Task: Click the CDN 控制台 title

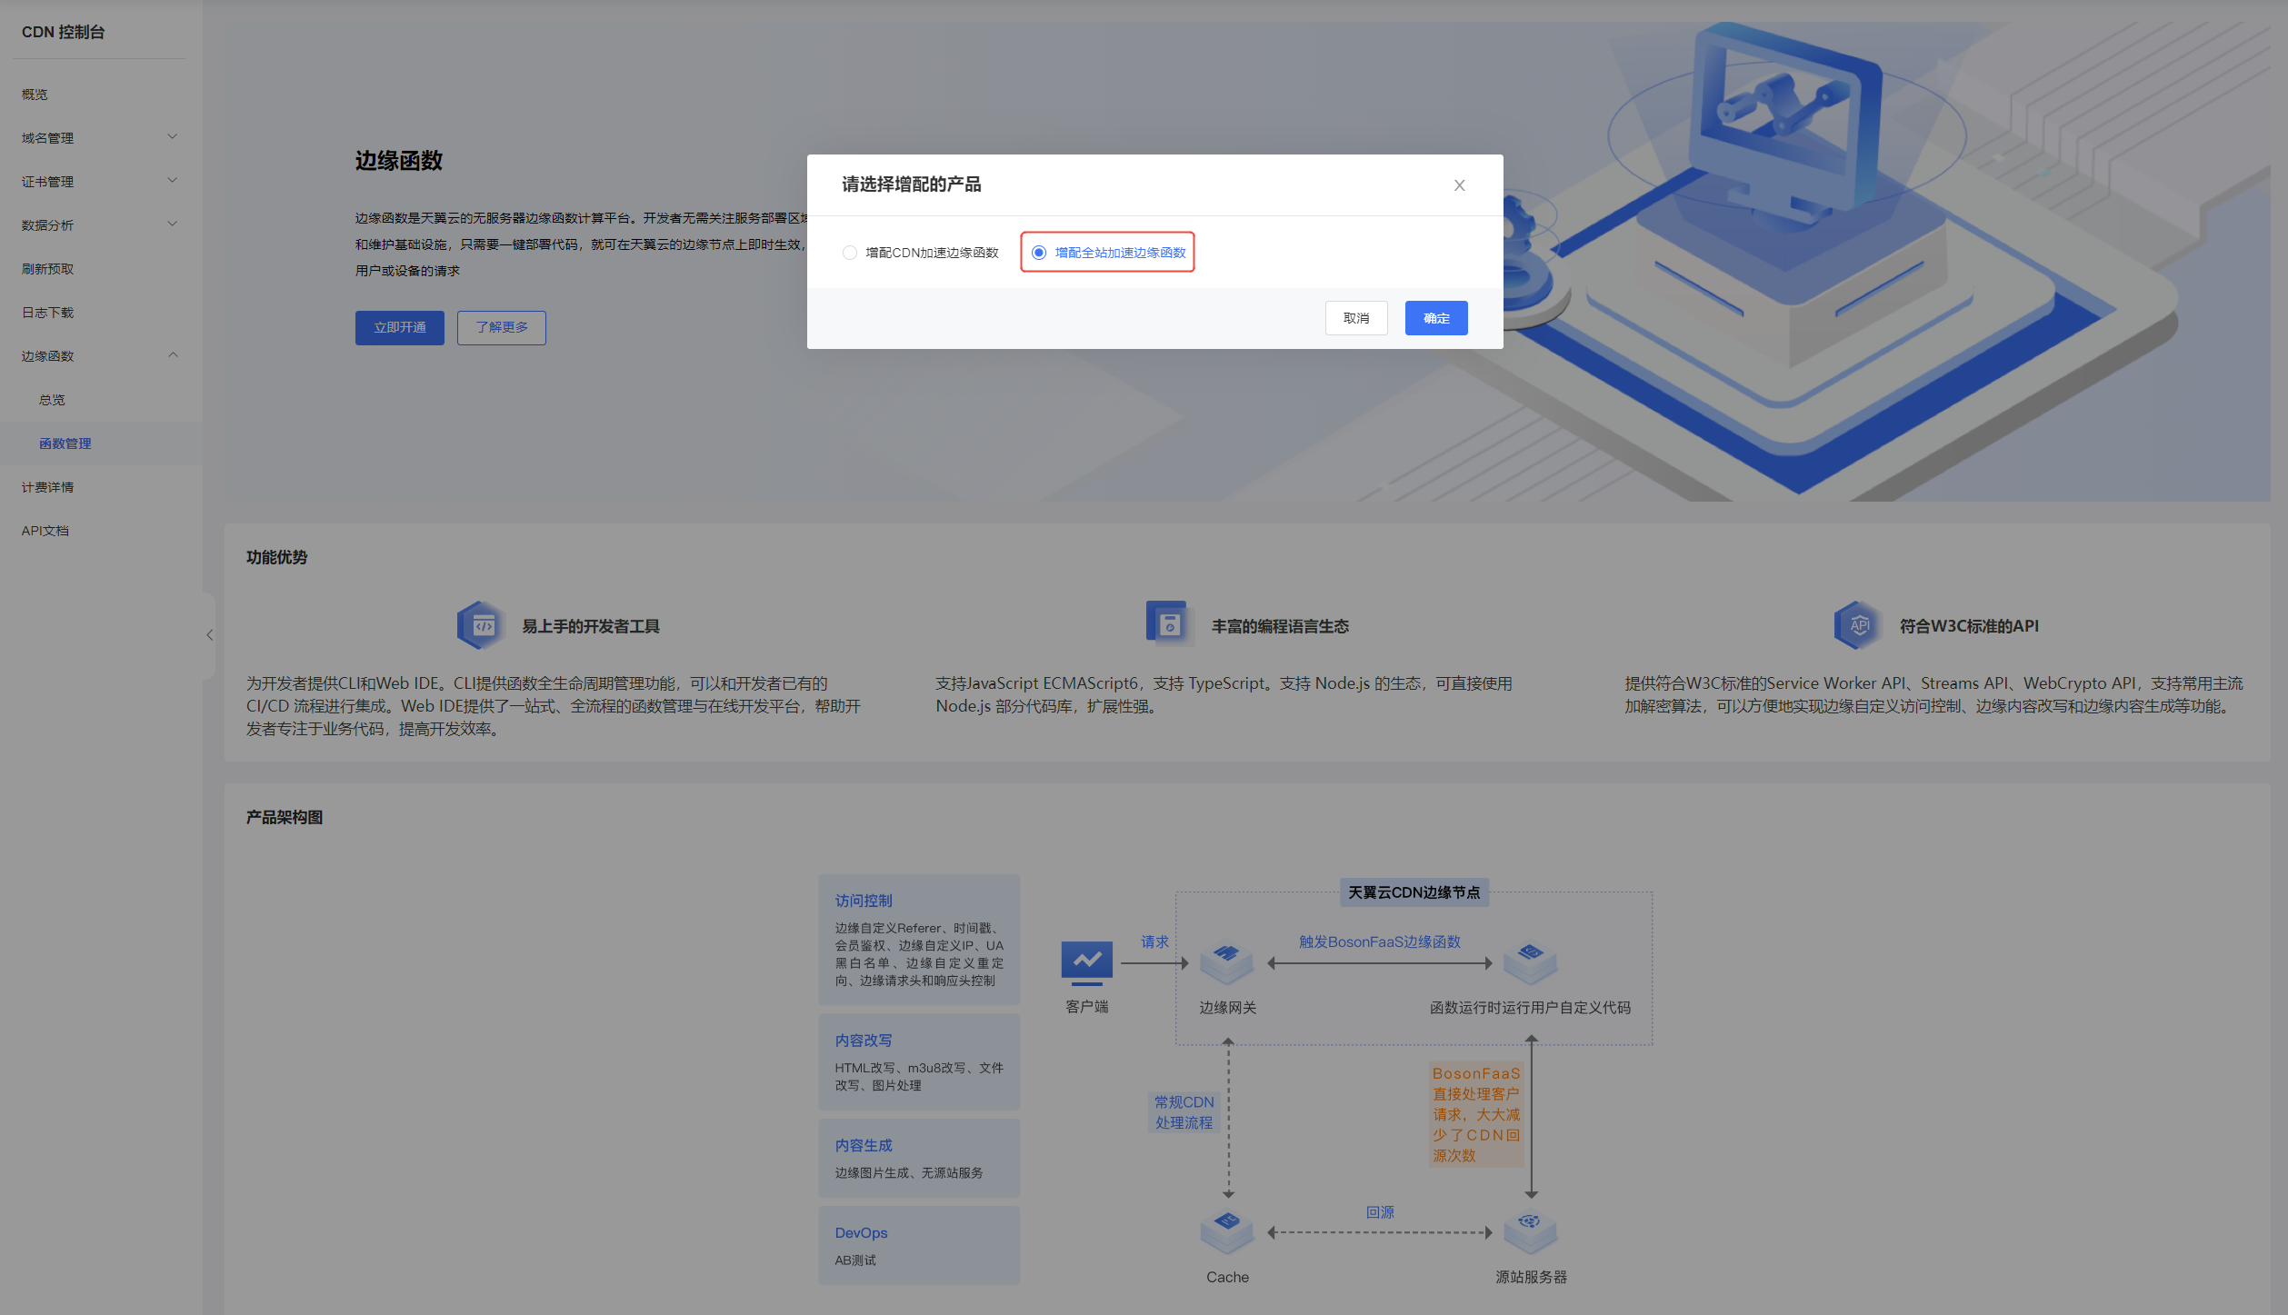Action: (64, 33)
